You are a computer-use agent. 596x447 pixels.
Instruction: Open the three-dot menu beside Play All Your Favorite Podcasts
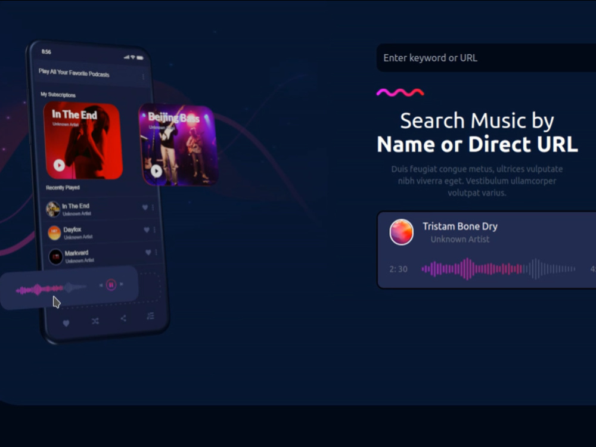[143, 77]
